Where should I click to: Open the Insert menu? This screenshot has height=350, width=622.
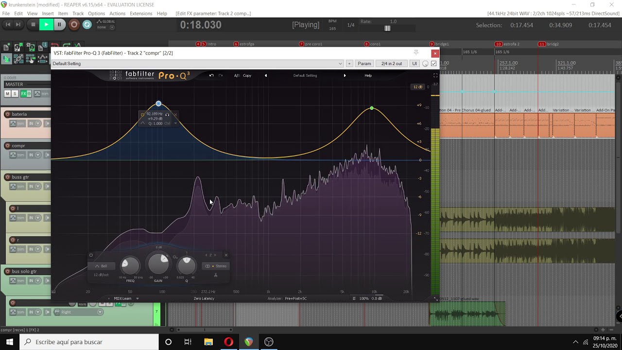point(48,14)
